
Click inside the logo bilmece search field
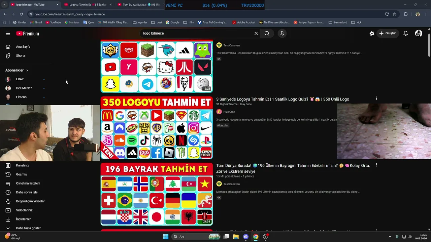[x=197, y=33]
